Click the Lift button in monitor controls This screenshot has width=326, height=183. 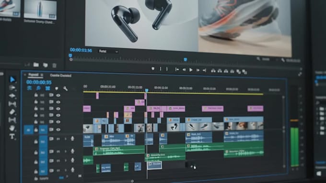click(213, 71)
